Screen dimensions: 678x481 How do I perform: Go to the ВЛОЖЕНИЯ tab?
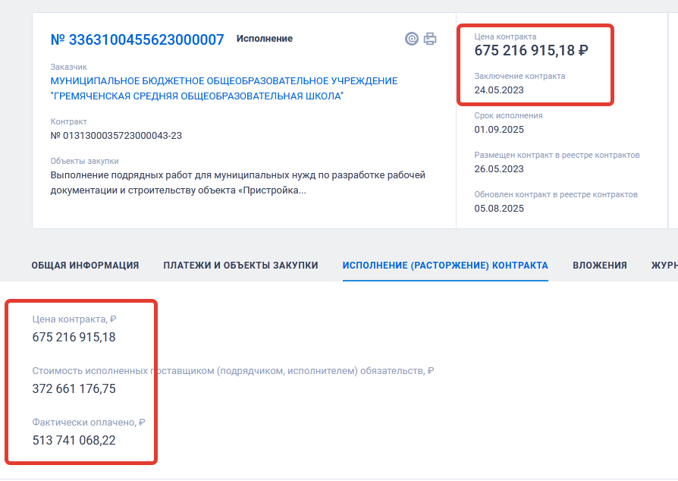click(x=599, y=266)
